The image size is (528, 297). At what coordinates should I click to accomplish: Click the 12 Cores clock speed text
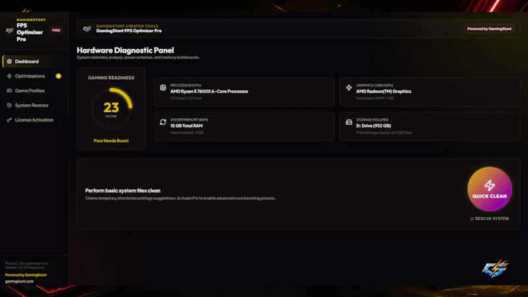(x=186, y=98)
